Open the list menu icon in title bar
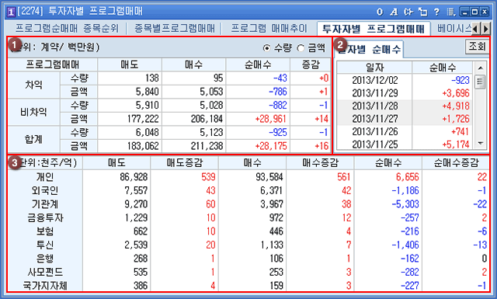 coord(450,12)
